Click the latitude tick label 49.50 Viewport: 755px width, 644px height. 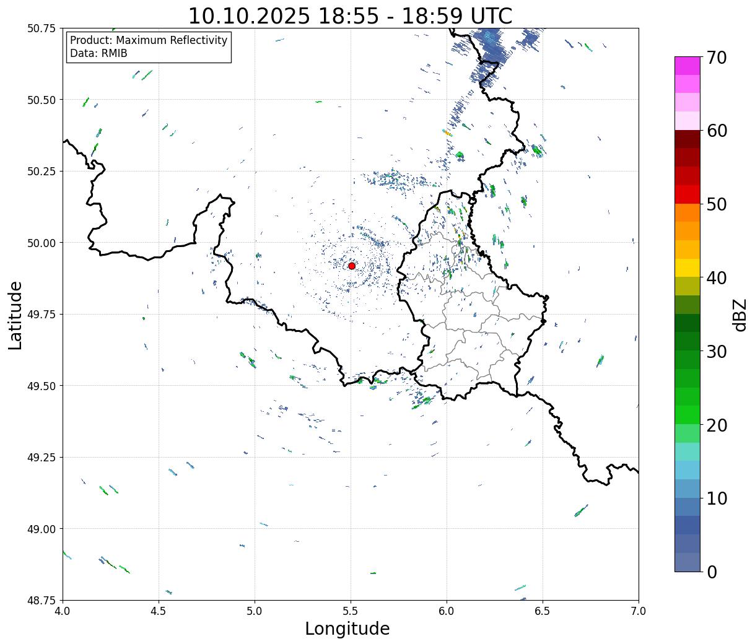[x=41, y=386]
